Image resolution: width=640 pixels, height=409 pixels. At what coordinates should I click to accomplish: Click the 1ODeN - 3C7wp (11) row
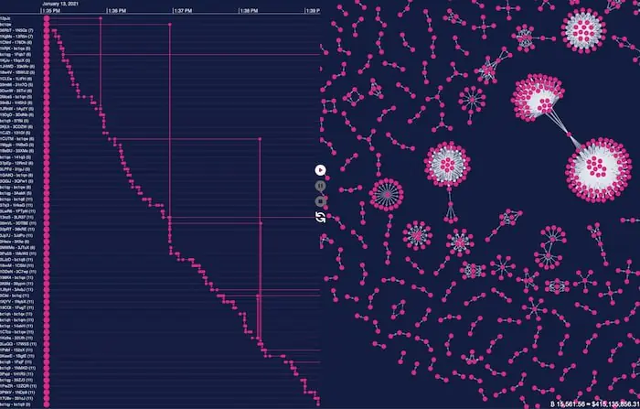(x=18, y=271)
